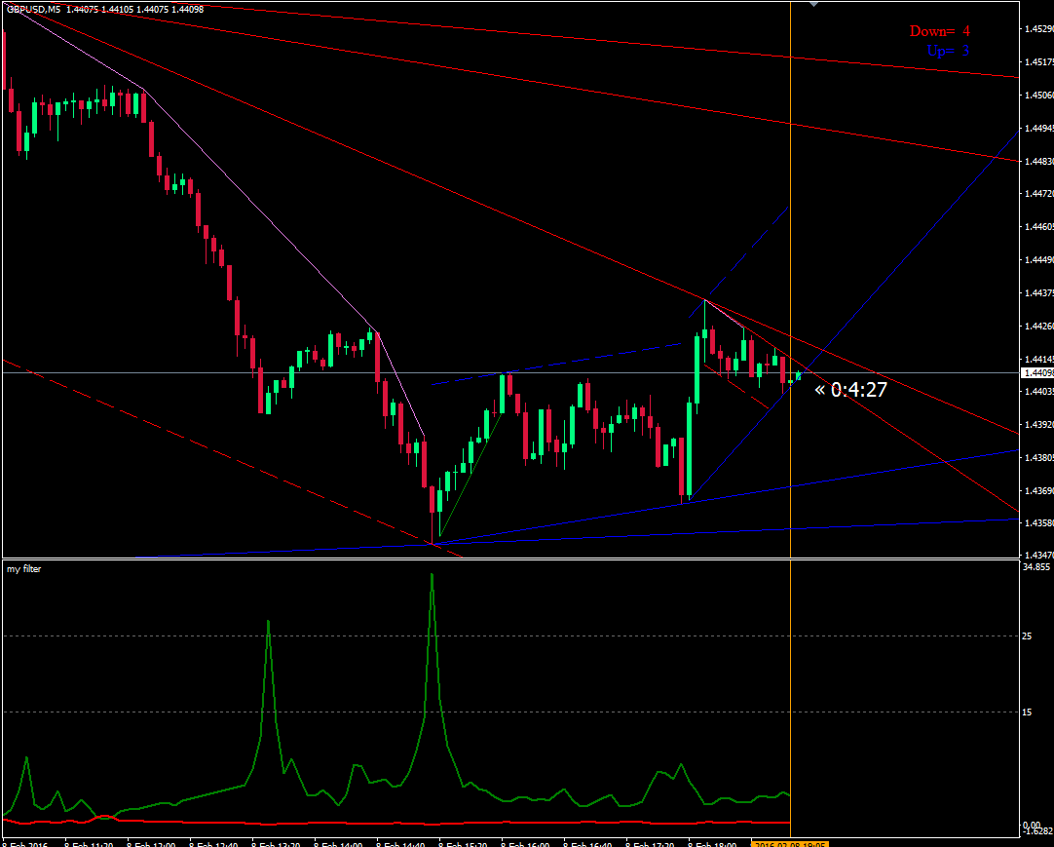Click price axis value 1.4517
Viewport: 1054px width, 847px height.
(x=1037, y=62)
